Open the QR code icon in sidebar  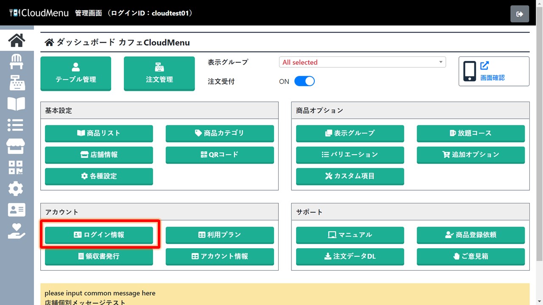(x=16, y=167)
